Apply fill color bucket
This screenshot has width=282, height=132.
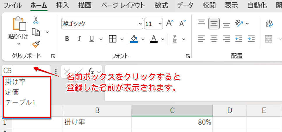tap(134, 39)
